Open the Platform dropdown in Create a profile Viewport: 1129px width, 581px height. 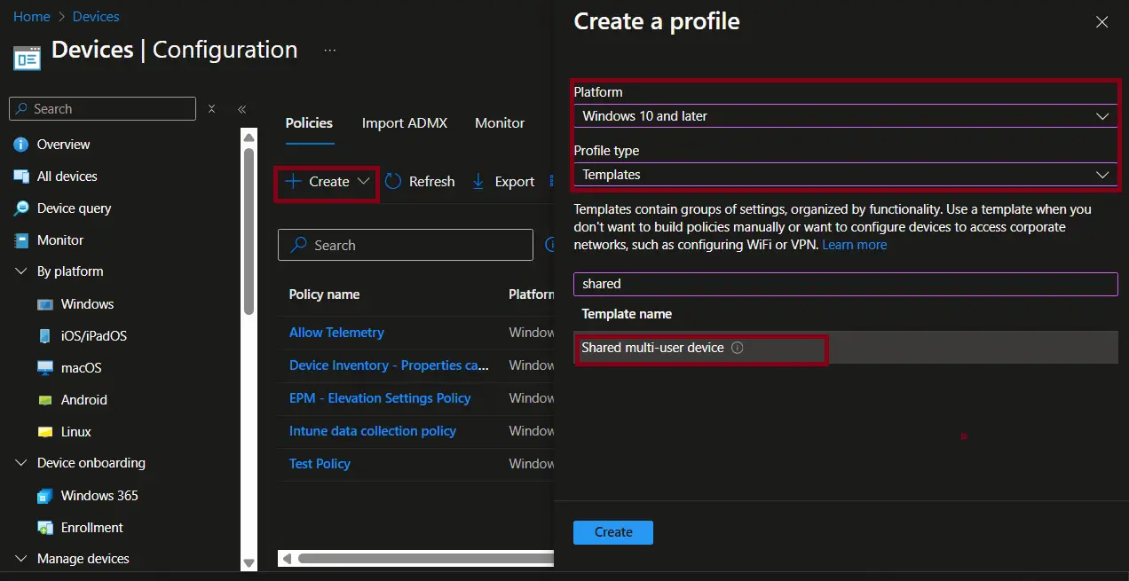tap(845, 115)
